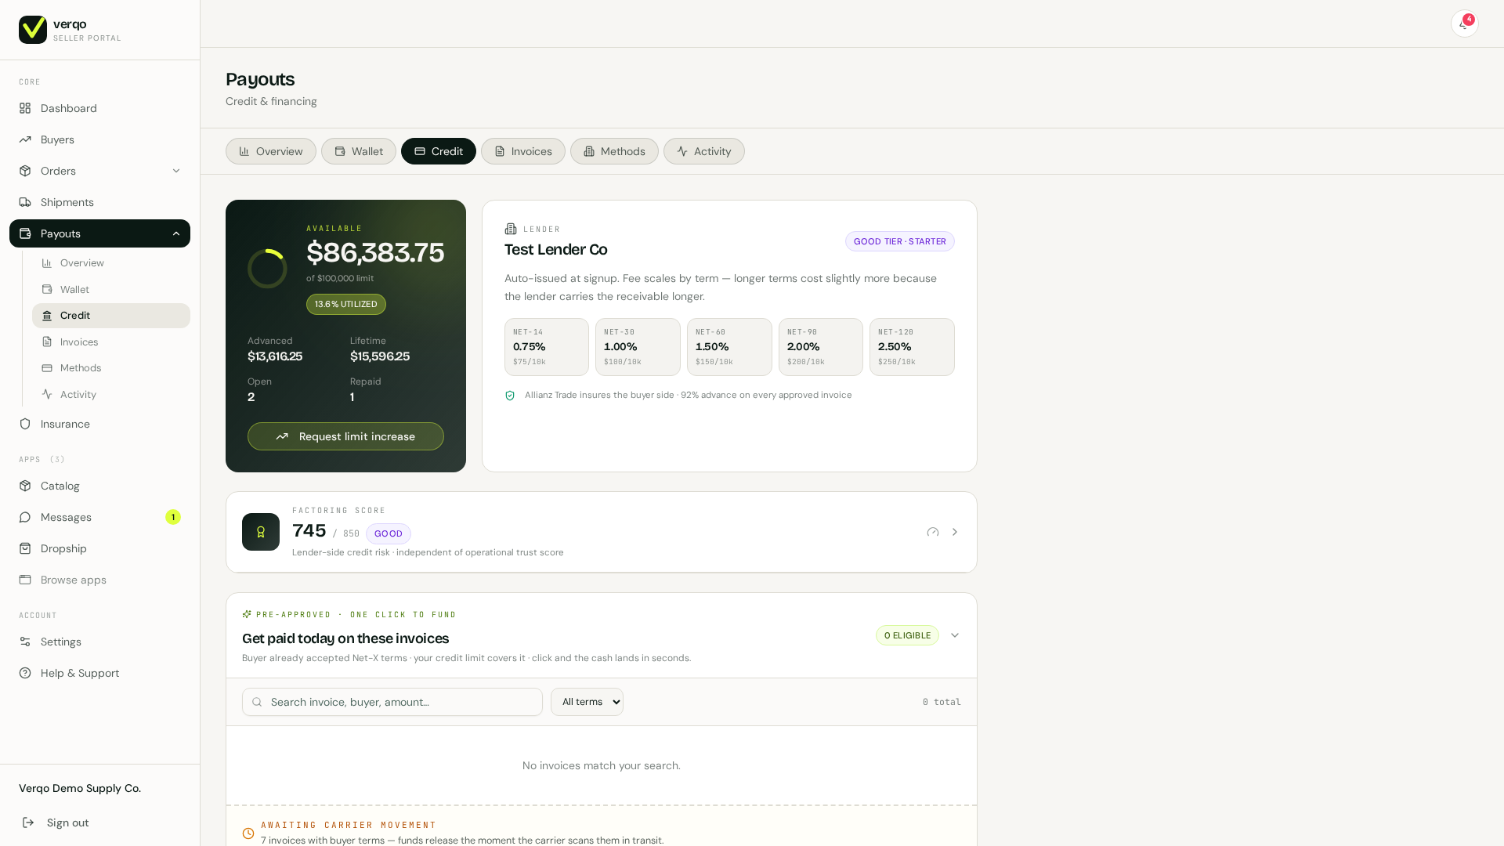Open Activity under Payouts in sidebar
Screen dimensions: 1504x846
[111, 395]
